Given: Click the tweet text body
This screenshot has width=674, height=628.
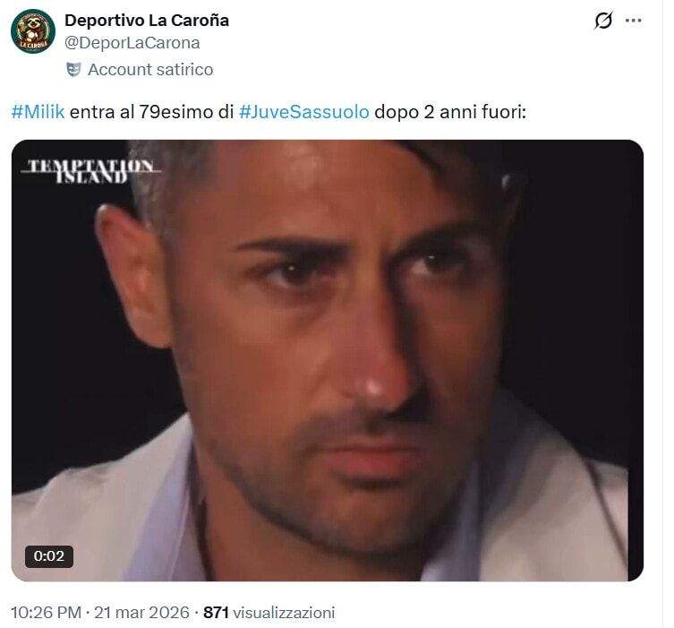Looking at the screenshot, I should [x=269, y=112].
